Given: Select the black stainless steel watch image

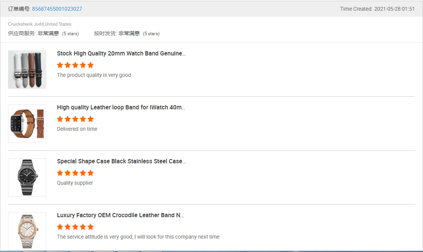Looking at the screenshot, I should 27,177.
